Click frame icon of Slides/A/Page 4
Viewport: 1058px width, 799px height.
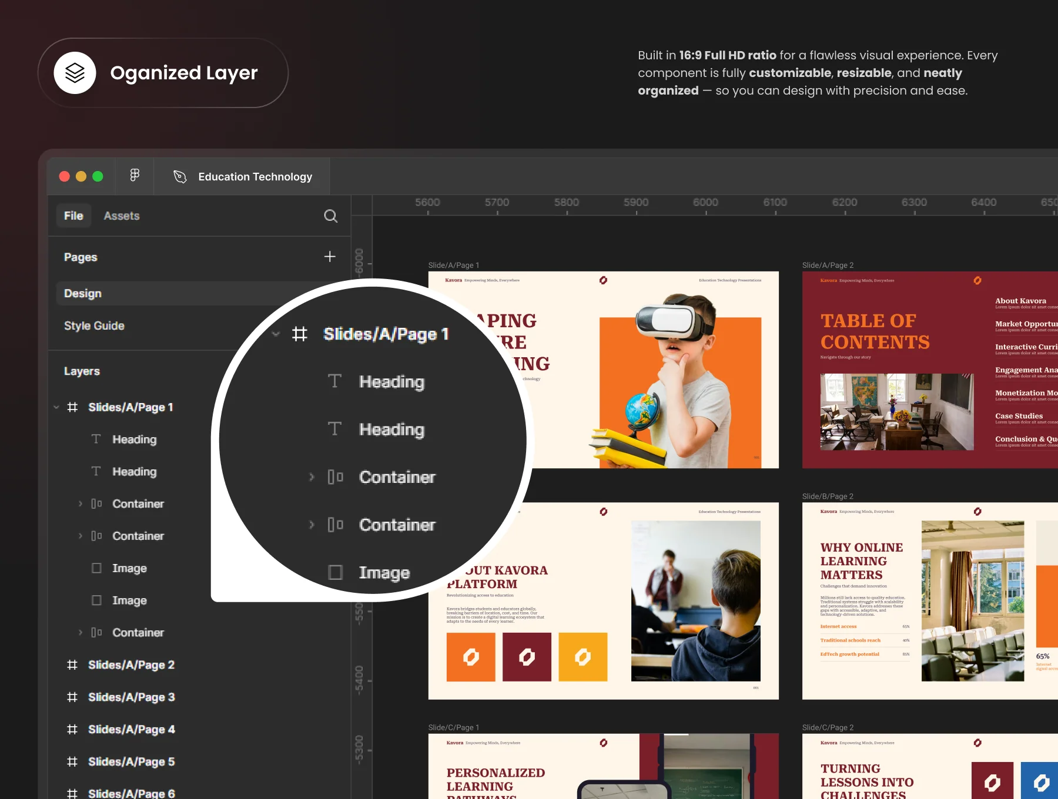72,729
